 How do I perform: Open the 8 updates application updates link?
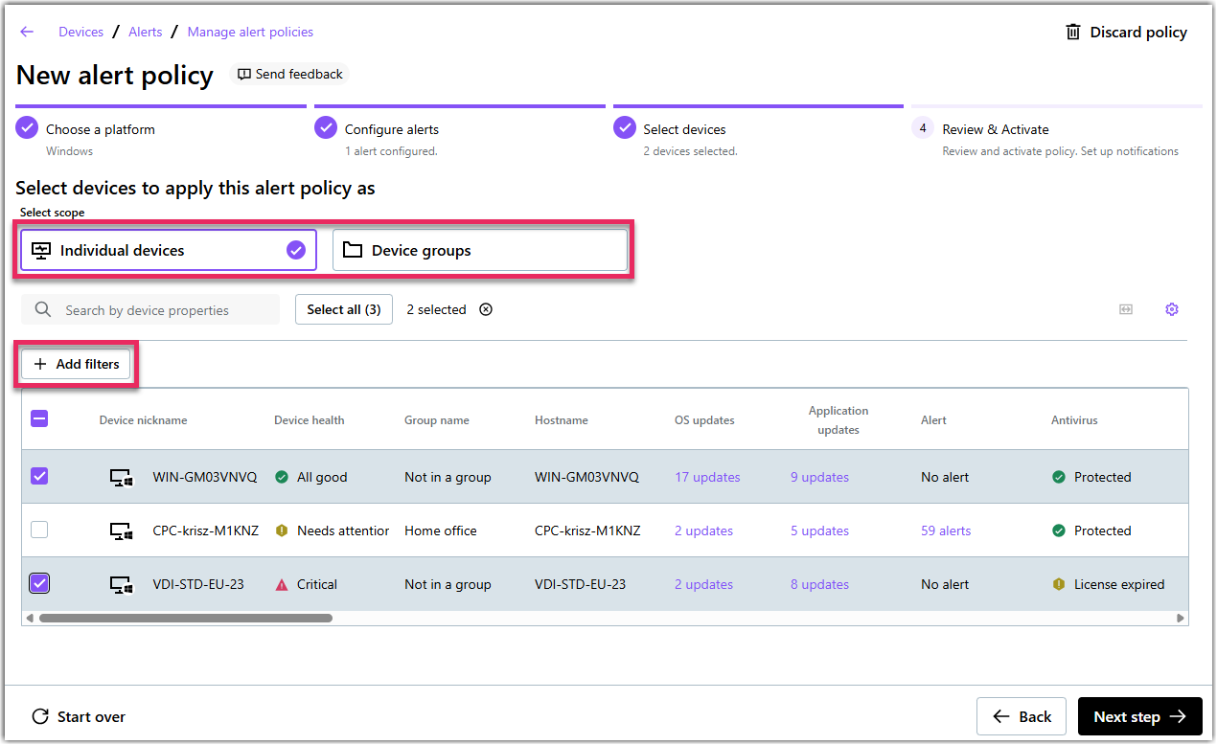819,584
